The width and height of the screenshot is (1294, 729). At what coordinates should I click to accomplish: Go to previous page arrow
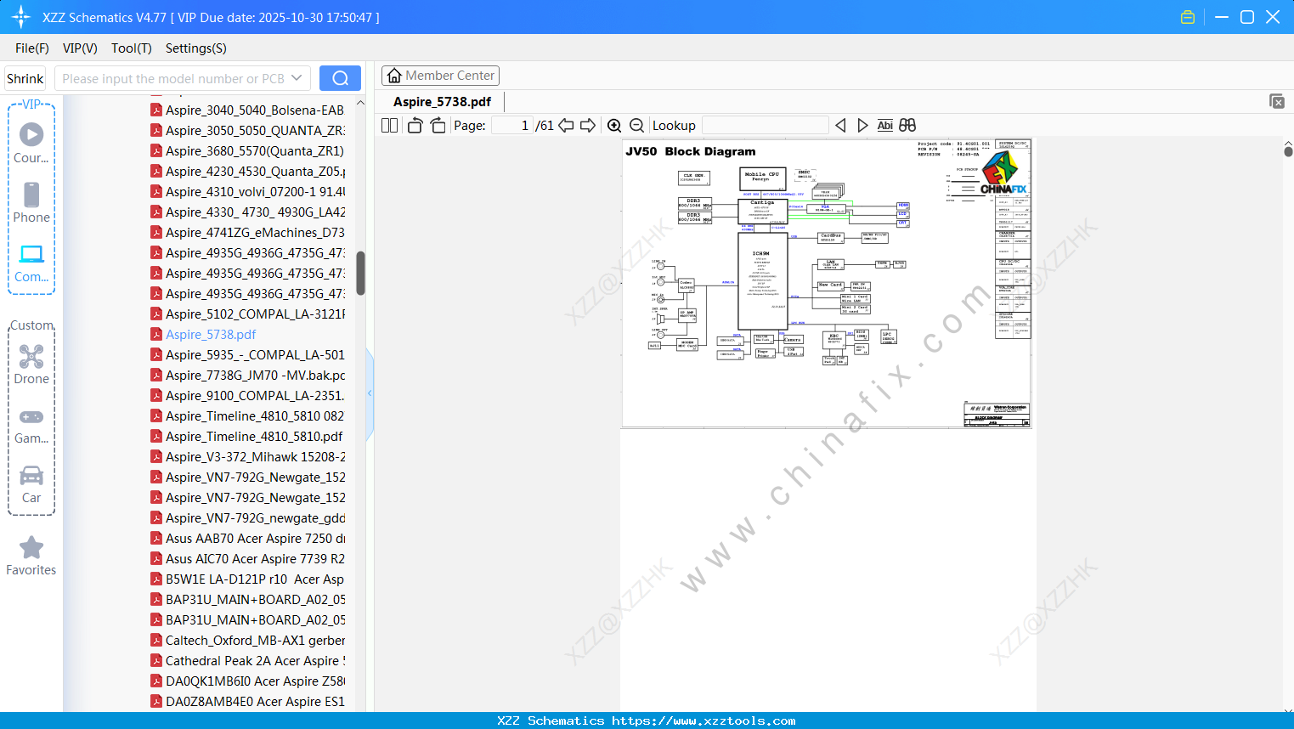566,126
